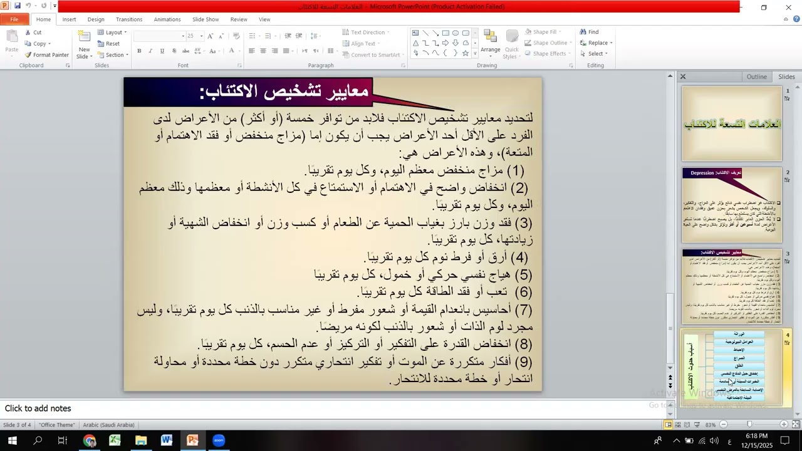Save the presentation from Quick Access toolbar
Screen dimensions: 802x451
click(x=17, y=6)
